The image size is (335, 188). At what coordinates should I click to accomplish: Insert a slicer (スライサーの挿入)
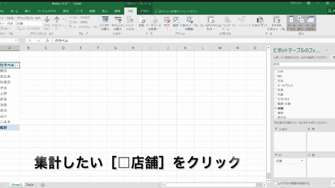pyautogui.click(x=105, y=23)
